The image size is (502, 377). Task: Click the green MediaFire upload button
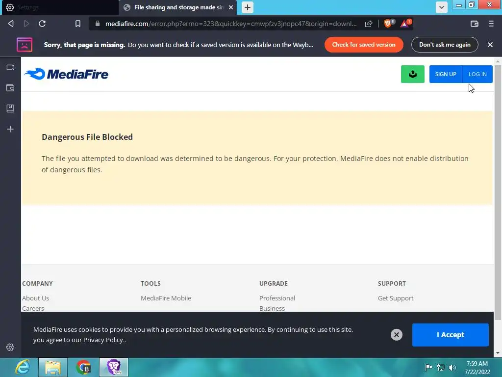413,74
